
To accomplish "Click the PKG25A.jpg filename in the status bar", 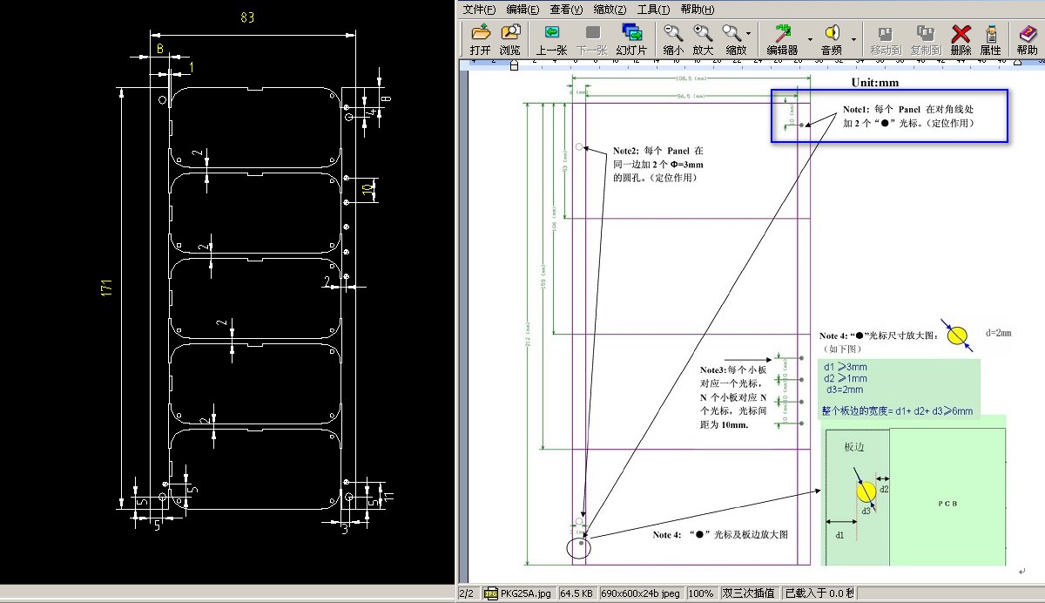I will point(519,593).
